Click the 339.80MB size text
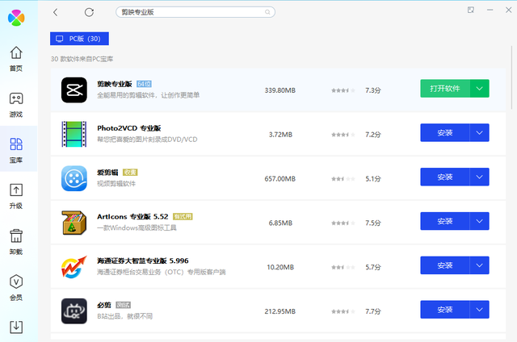Image resolution: width=517 pixels, height=342 pixels. (280, 90)
